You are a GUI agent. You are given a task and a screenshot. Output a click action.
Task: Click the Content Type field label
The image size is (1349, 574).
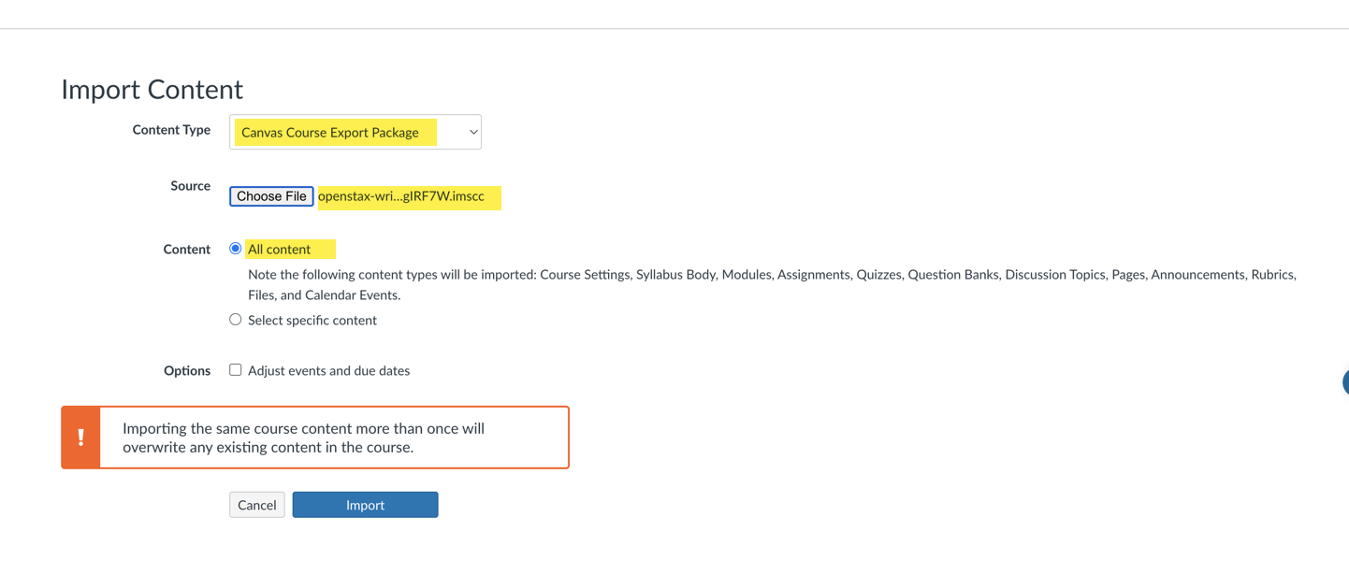[x=171, y=130]
